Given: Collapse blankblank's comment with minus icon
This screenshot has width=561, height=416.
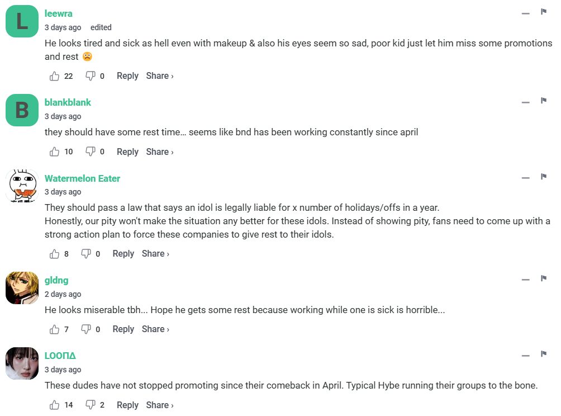Looking at the screenshot, I should coord(525,102).
